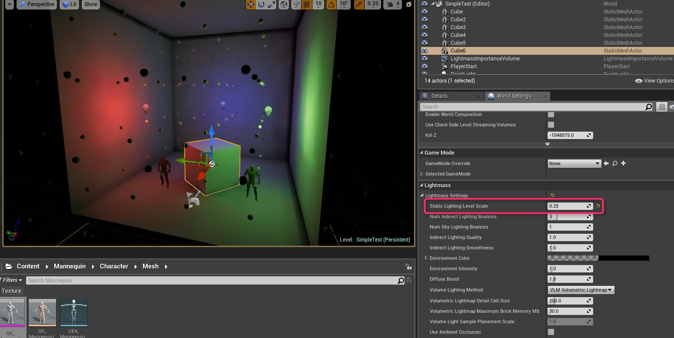This screenshot has width=674, height=338.
Task: Hide the Cube3 actor in the outliner
Action: click(425, 27)
